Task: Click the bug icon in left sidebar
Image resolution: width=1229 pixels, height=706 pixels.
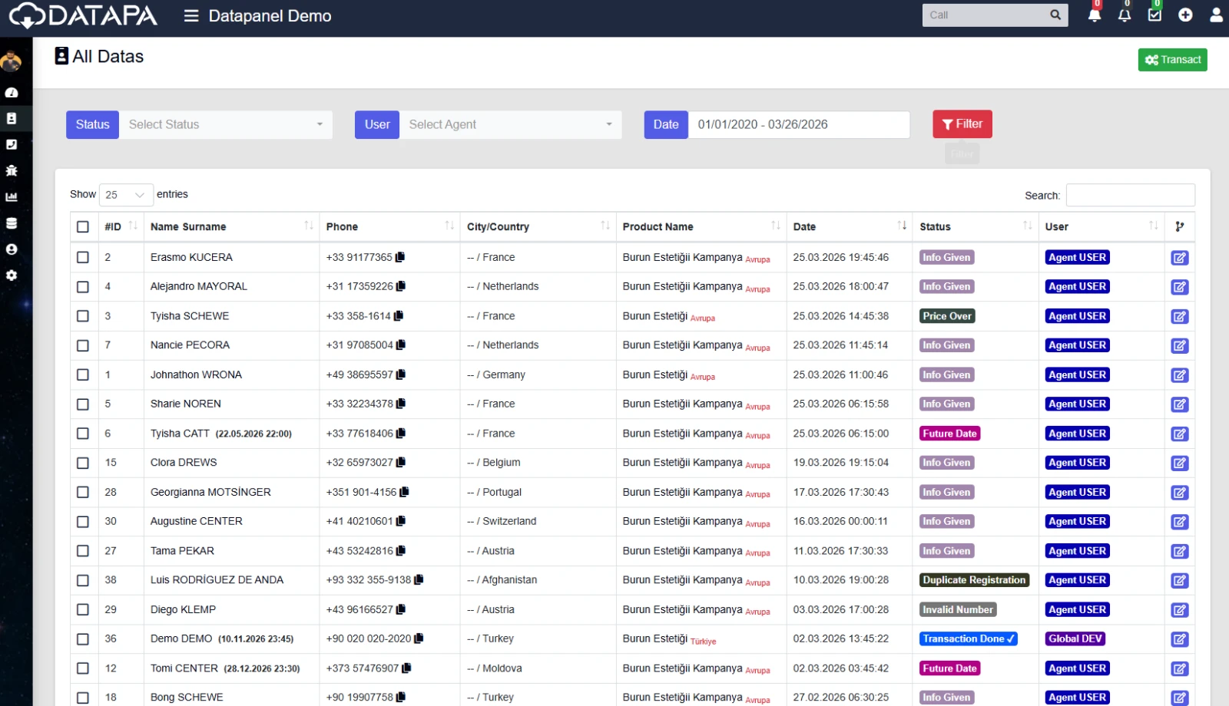Action: click(x=12, y=170)
